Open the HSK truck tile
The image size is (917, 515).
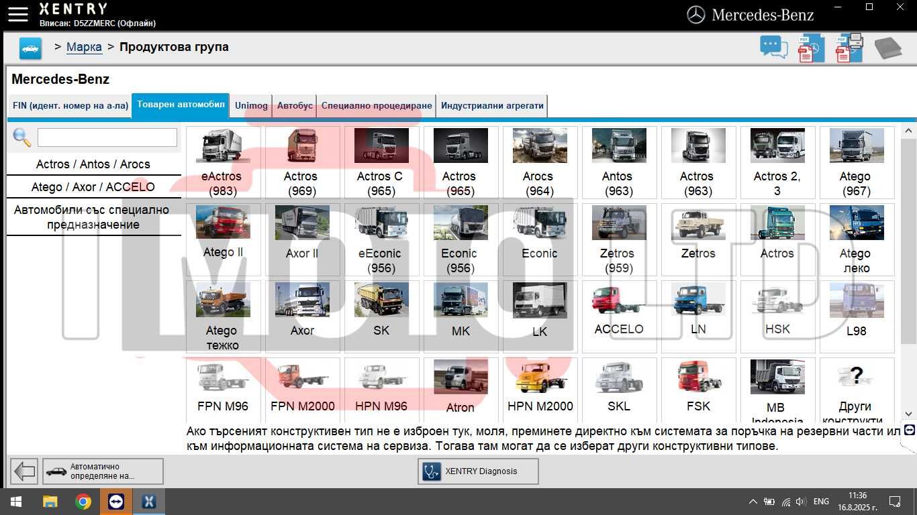[x=777, y=317]
